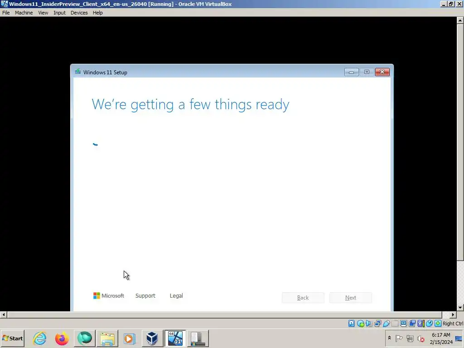The height and width of the screenshot is (348, 464).
Task: Open the File menu
Action: pos(6,13)
